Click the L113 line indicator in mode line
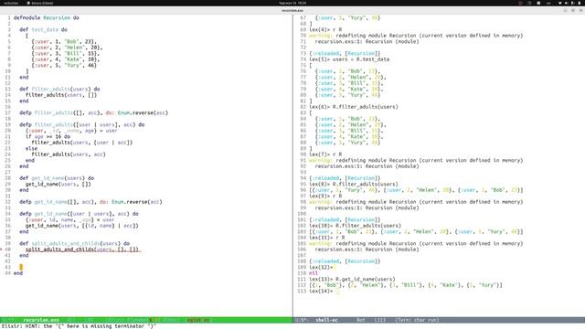The height and width of the screenshot is (329, 585). [x=380, y=320]
